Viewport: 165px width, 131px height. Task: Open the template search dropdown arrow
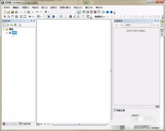point(150,25)
